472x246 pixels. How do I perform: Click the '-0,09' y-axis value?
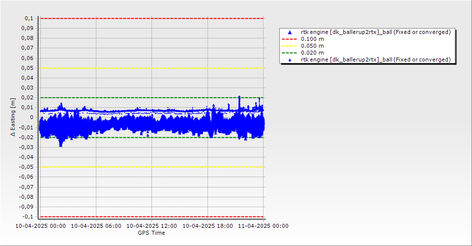(26, 207)
